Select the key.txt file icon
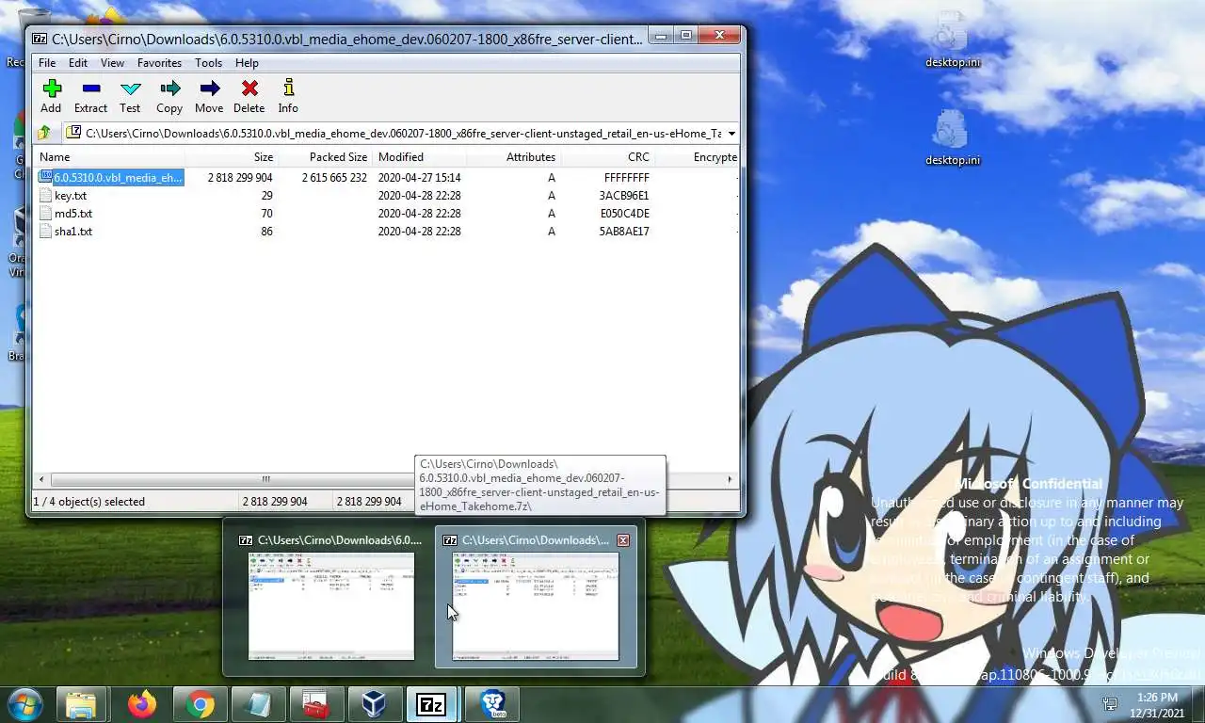 [x=46, y=195]
